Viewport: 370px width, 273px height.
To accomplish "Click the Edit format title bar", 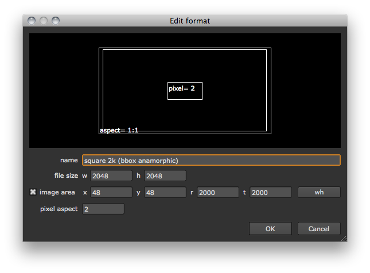I will pyautogui.click(x=190, y=21).
